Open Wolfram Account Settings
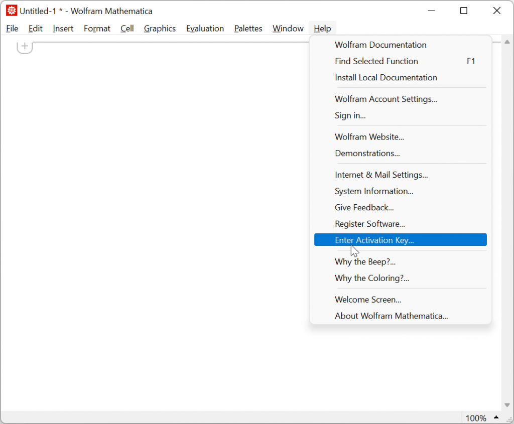This screenshot has height=424, width=514. (386, 99)
